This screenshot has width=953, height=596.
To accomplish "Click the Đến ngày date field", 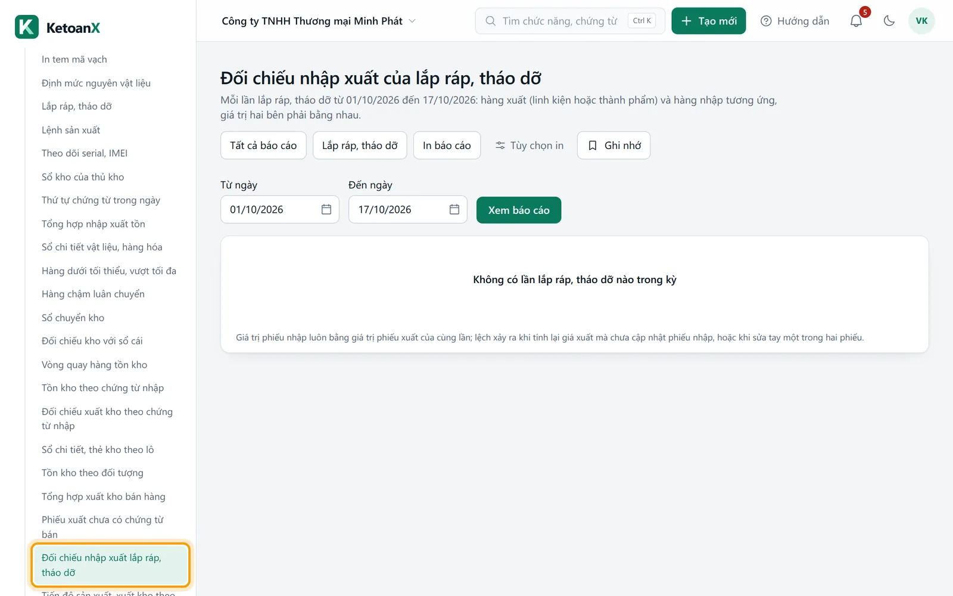I will point(408,209).
